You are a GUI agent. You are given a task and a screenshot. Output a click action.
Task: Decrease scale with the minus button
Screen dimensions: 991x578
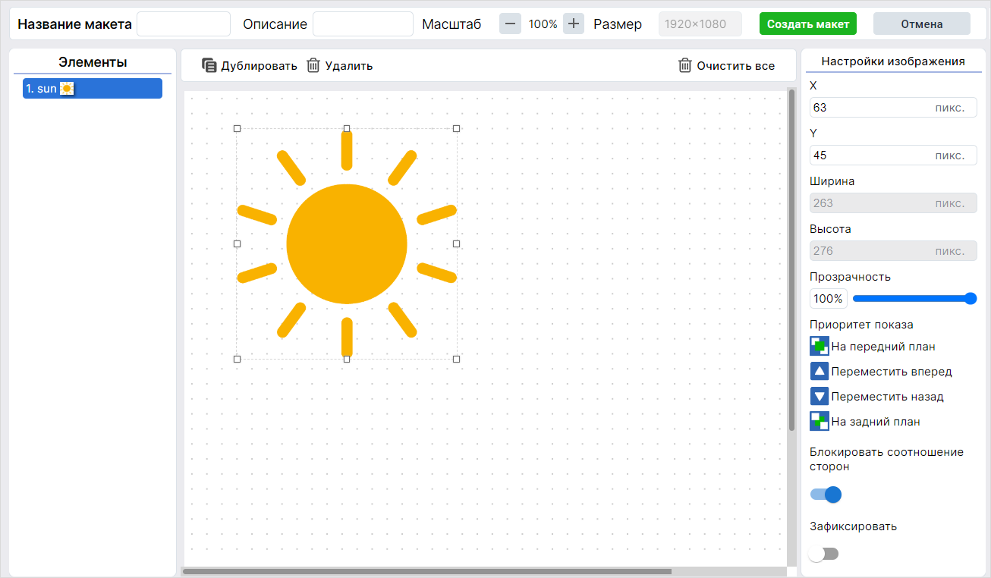tap(510, 24)
